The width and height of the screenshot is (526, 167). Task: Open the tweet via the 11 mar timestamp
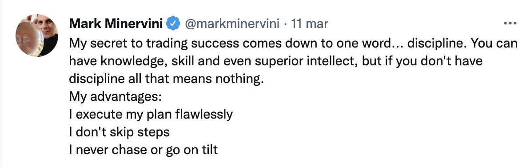310,24
